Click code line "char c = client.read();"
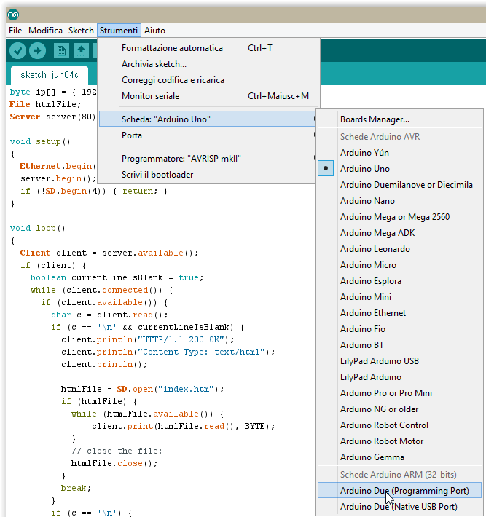This screenshot has width=486, height=517. tap(109, 315)
